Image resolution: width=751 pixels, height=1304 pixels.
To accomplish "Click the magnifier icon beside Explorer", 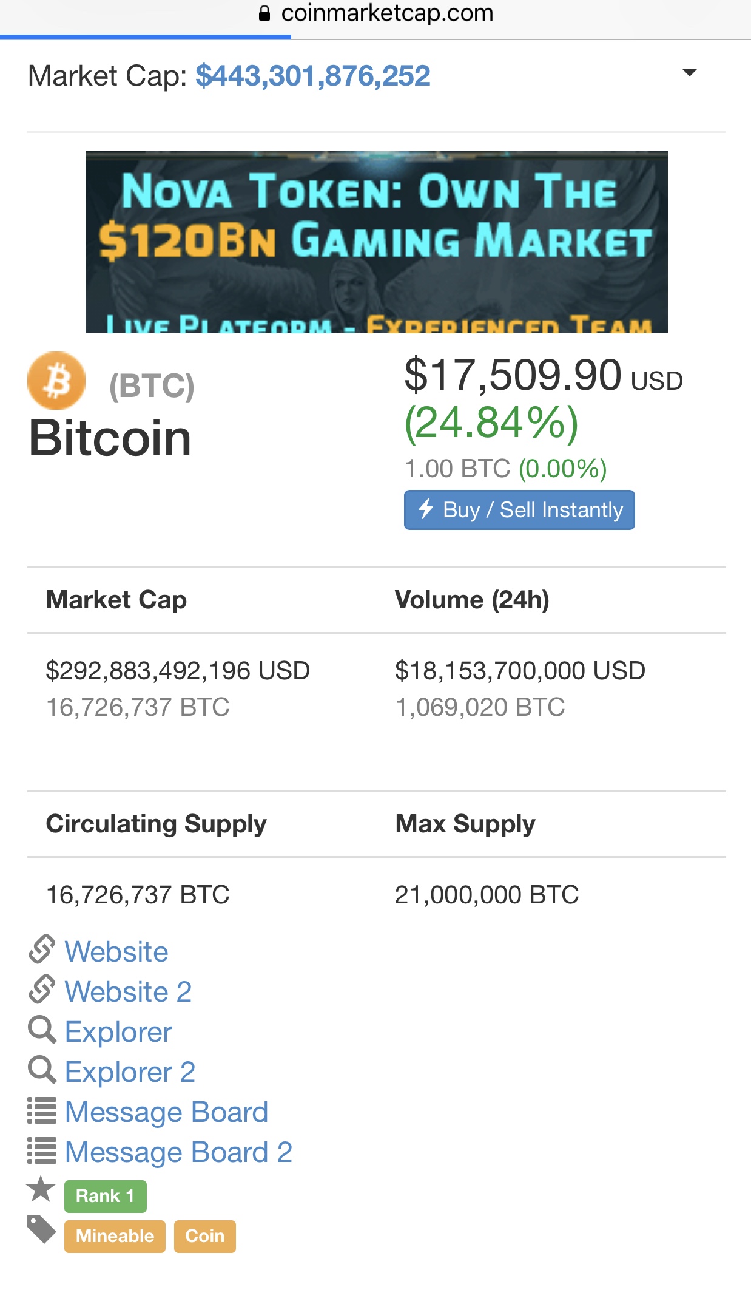I will click(x=42, y=1030).
